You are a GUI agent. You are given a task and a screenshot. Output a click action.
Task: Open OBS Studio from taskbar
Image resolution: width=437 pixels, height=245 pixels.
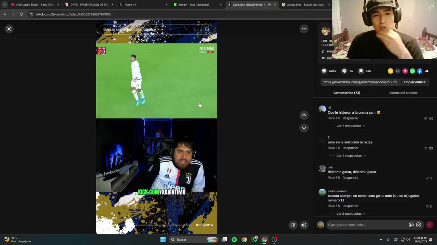pyautogui.click(x=274, y=240)
